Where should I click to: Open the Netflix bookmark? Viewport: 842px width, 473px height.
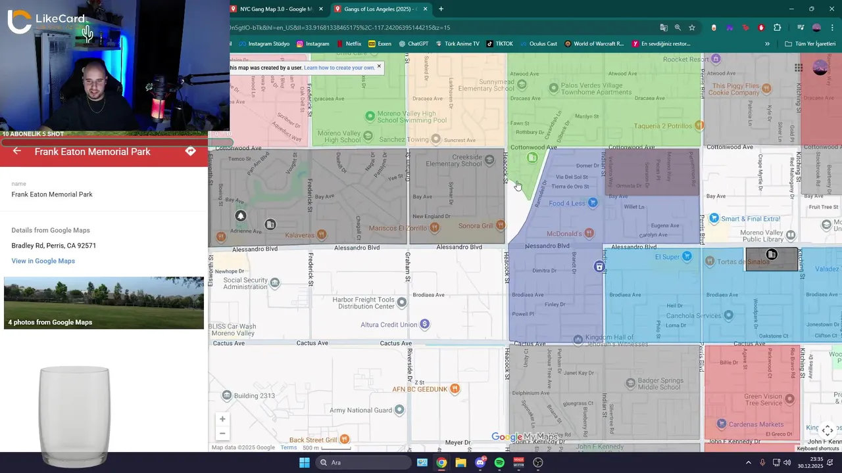(349, 44)
